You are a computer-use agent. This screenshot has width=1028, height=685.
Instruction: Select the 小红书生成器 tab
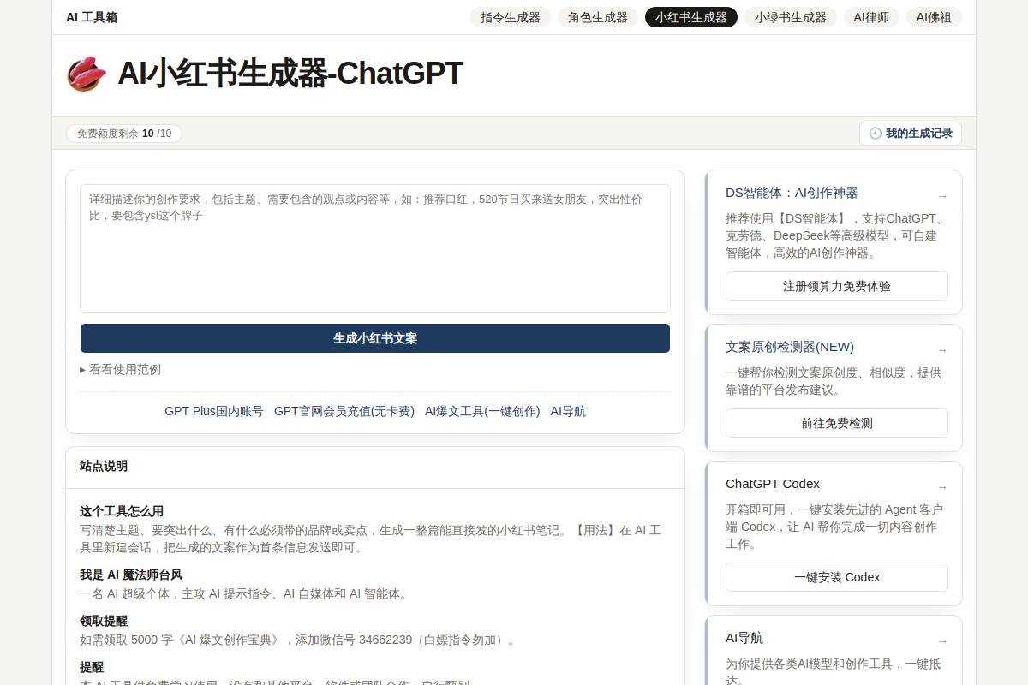[691, 17]
